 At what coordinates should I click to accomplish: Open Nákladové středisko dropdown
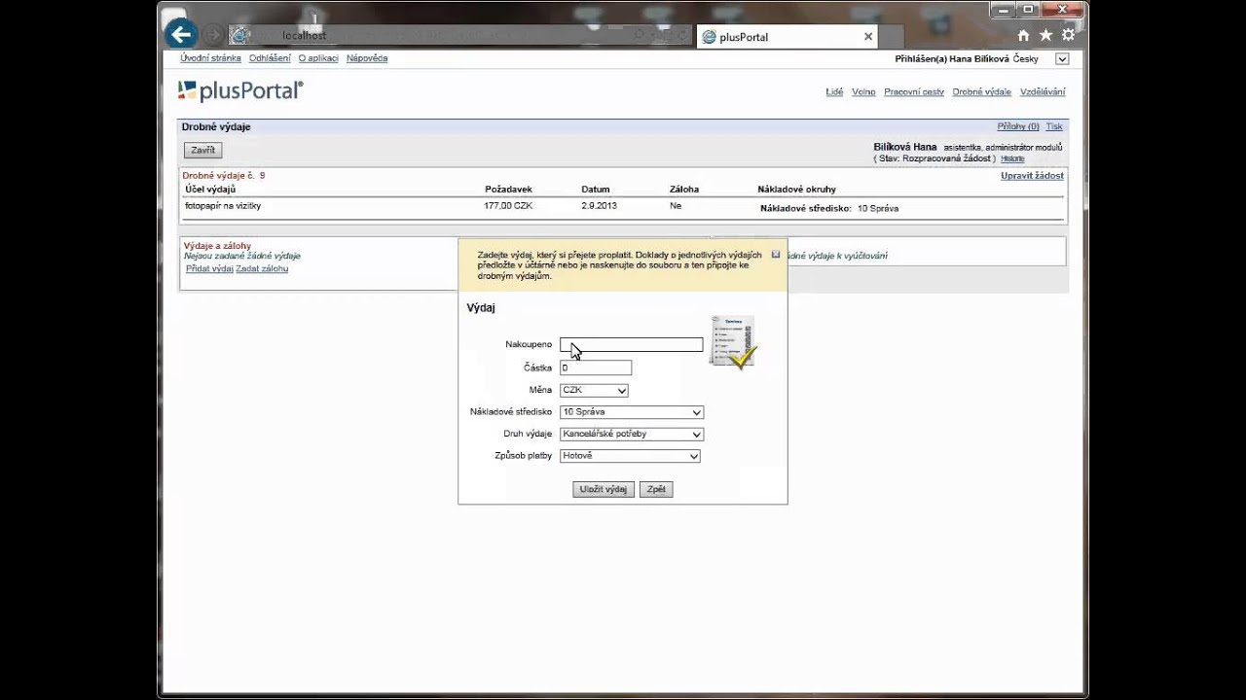(x=632, y=412)
